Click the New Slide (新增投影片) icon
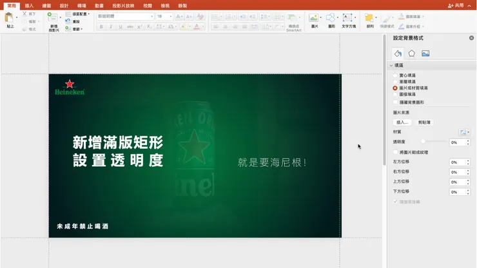The width and height of the screenshot is (477, 268). coord(52,17)
